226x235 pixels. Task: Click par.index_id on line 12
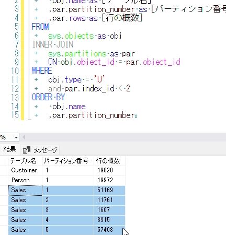pos(89,89)
